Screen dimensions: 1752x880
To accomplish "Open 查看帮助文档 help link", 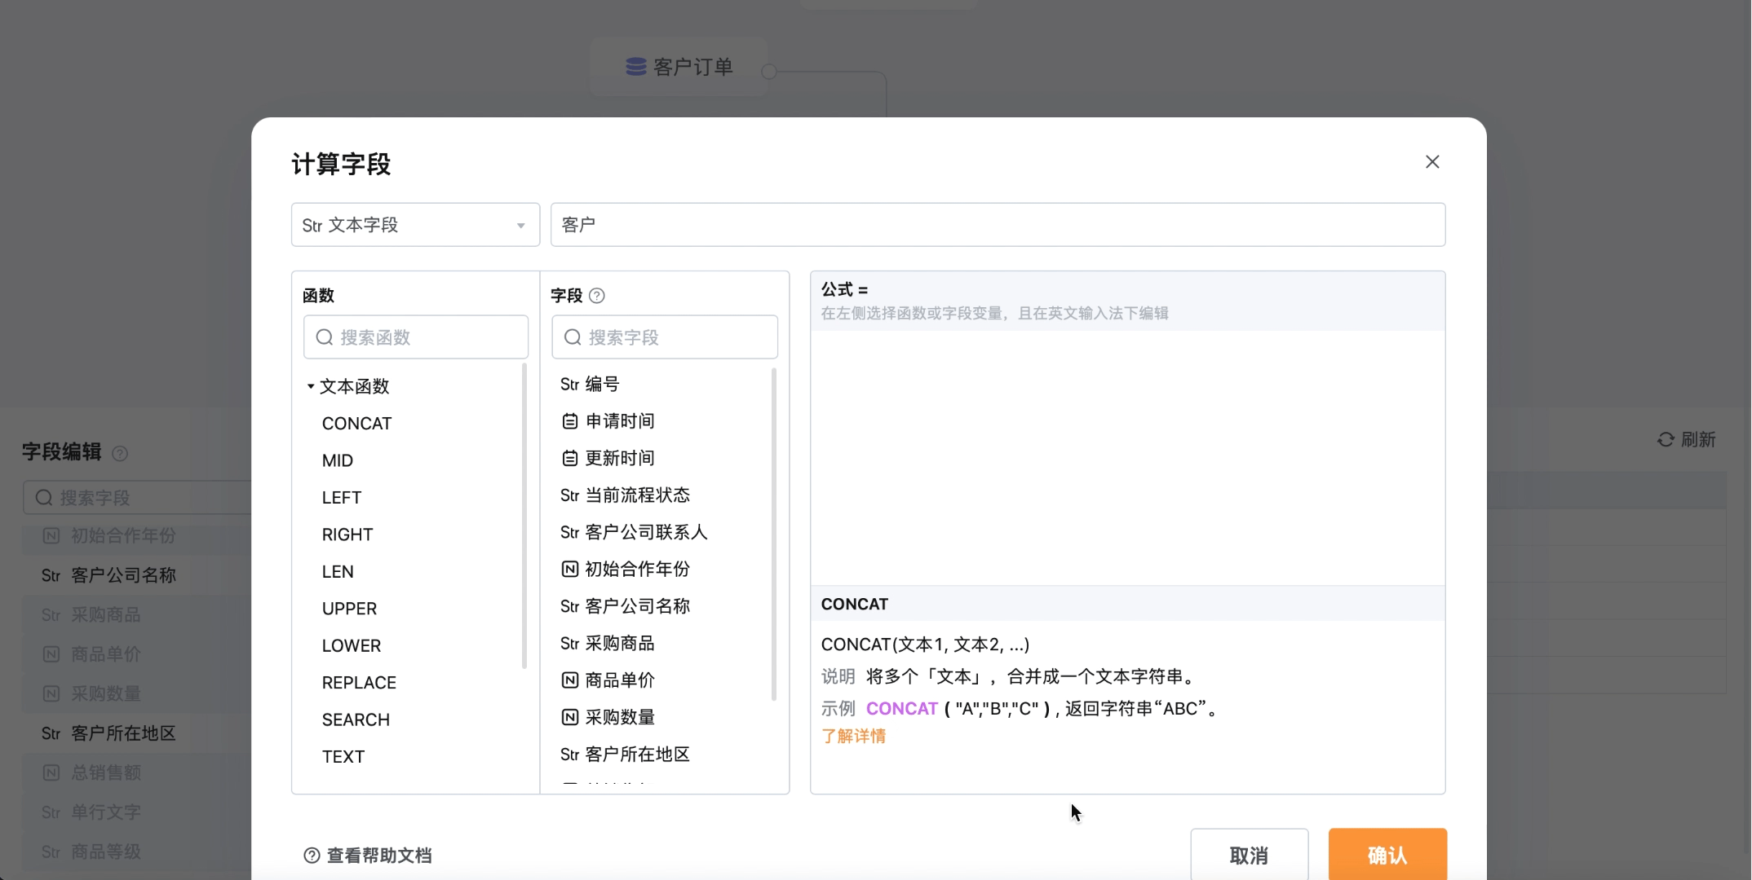I will point(368,856).
